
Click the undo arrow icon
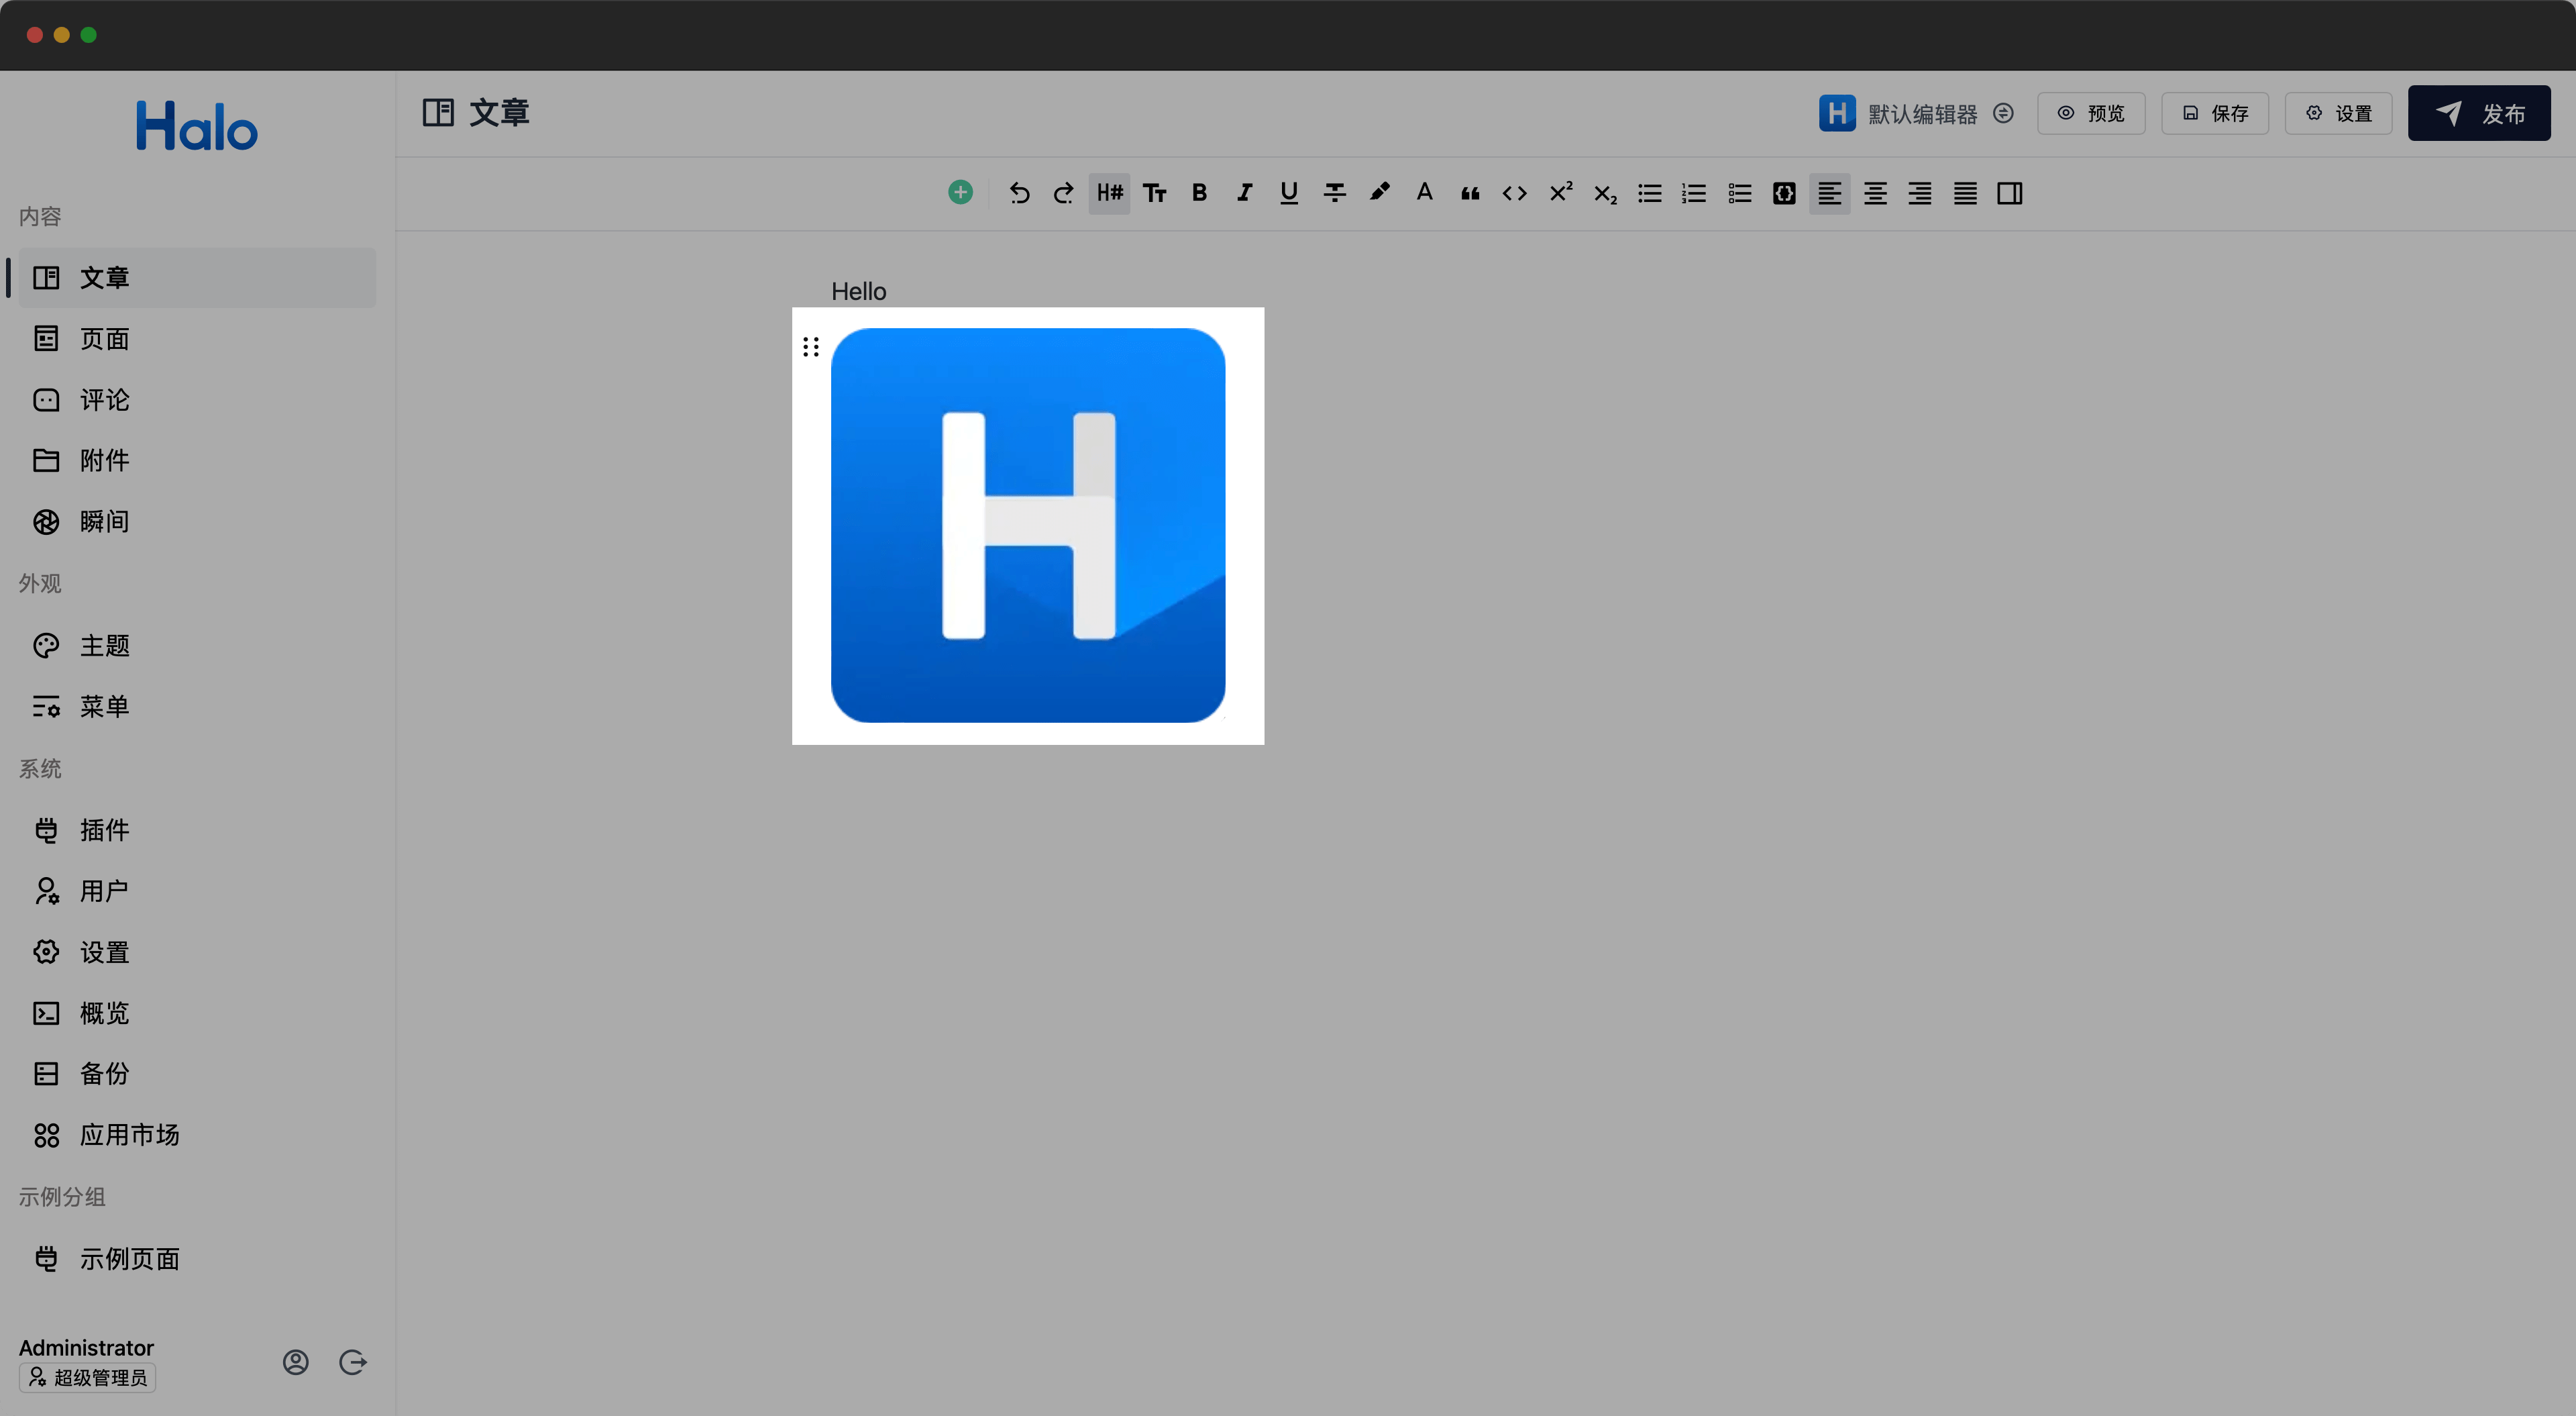[1019, 193]
